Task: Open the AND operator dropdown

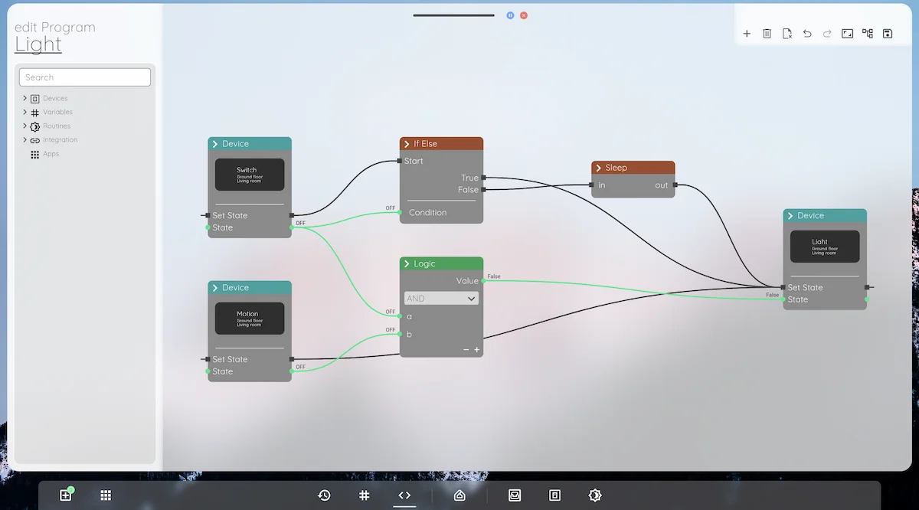Action: [x=441, y=299]
